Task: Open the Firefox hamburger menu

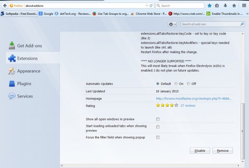Action: (x=244, y=6)
